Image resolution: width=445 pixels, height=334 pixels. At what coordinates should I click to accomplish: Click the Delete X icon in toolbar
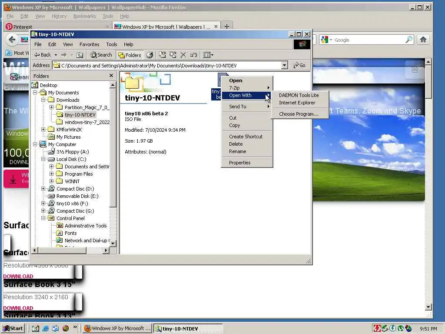tap(183, 55)
